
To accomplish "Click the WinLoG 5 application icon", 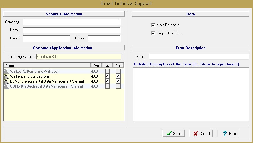I will [x=7, y=71].
